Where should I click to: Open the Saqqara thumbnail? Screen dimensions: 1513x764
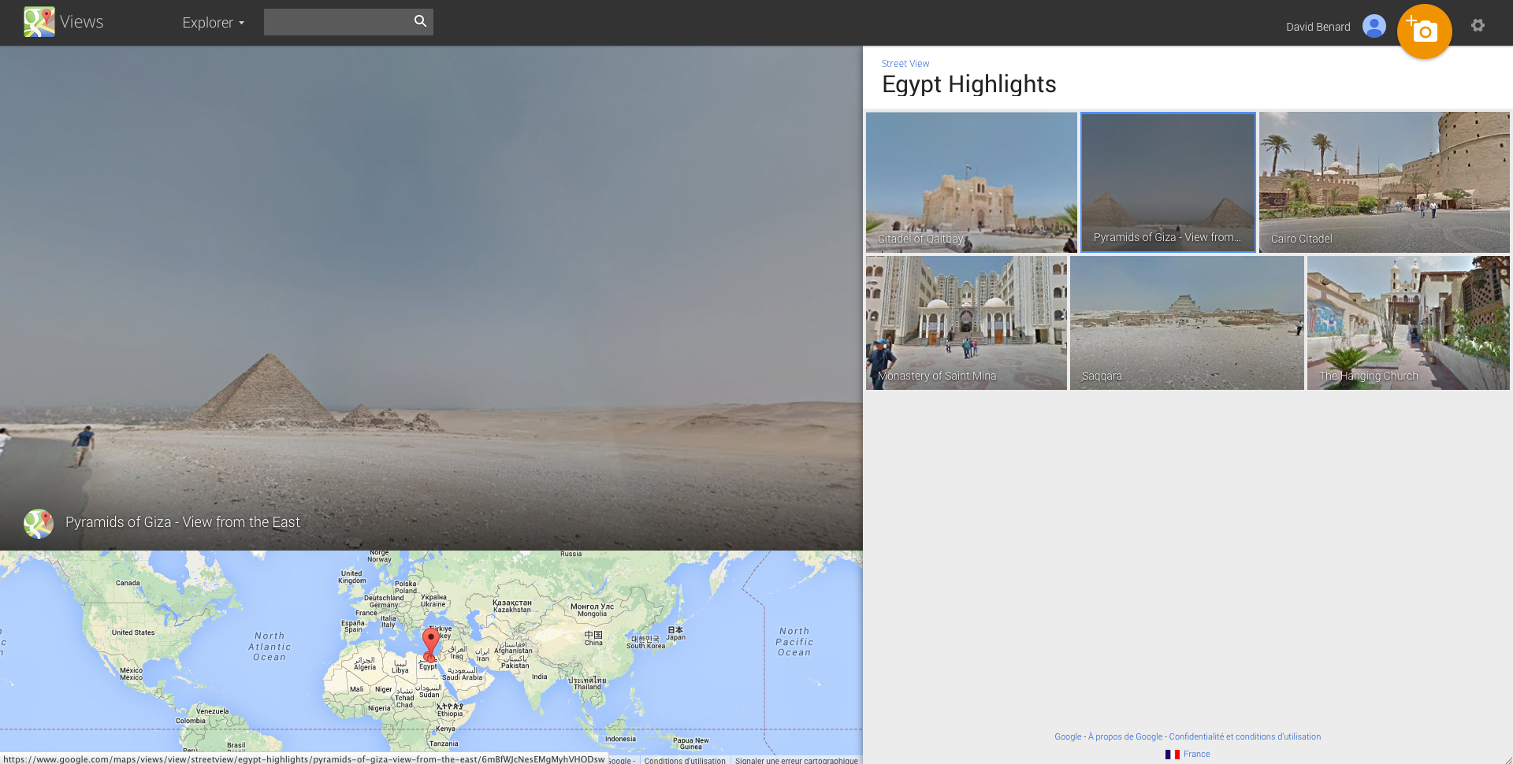coord(1187,323)
